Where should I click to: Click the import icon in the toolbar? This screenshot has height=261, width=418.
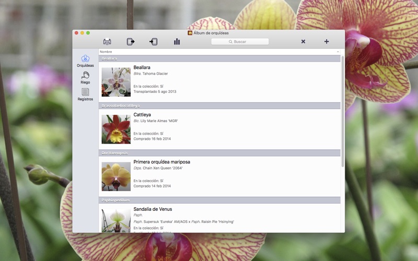click(154, 42)
